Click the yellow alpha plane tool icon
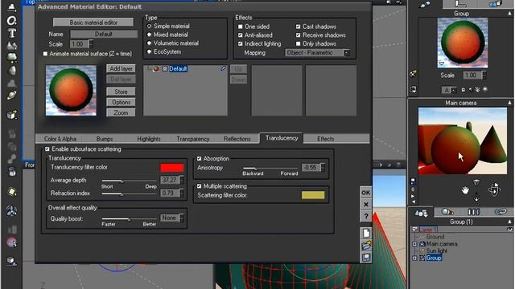This screenshot has width=515, height=289. coord(12,191)
